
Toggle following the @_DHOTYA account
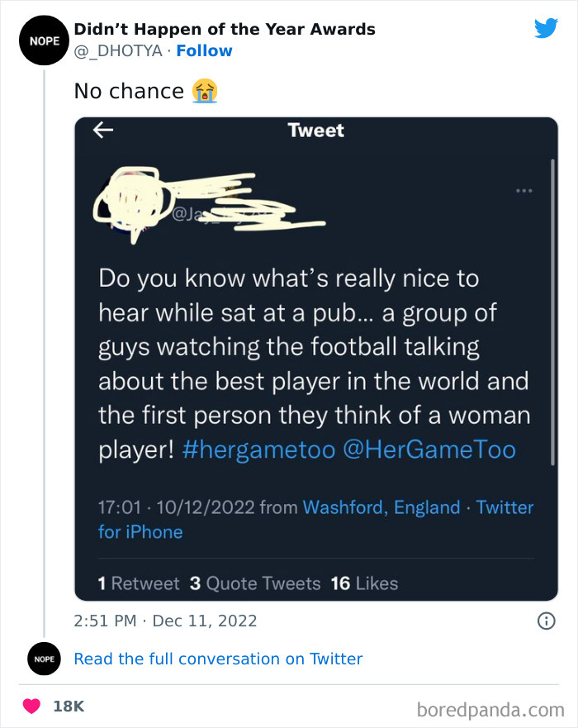pos(204,50)
